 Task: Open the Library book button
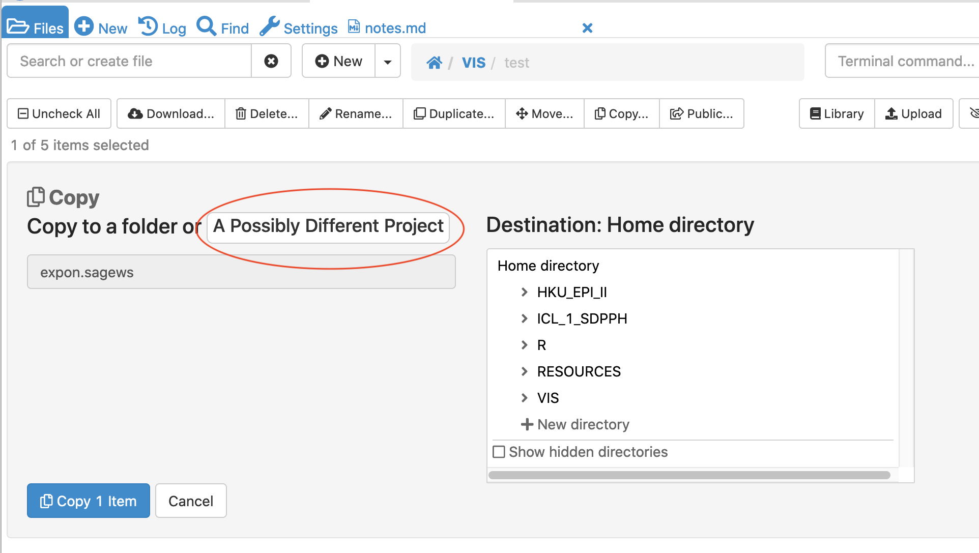click(837, 113)
